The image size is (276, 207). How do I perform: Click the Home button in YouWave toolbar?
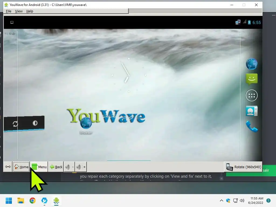[x=21, y=167]
